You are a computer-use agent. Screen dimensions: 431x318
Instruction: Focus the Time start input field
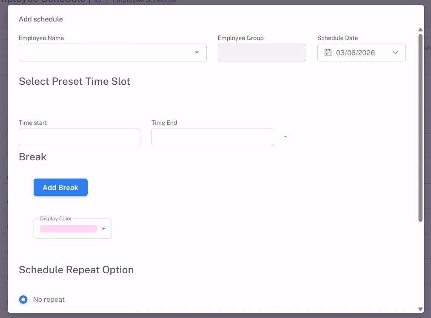(79, 137)
